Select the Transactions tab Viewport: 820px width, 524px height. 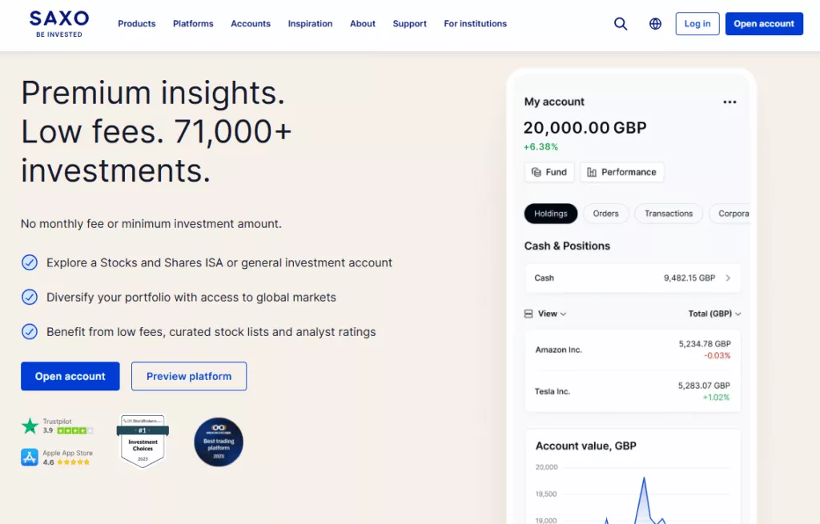click(669, 213)
